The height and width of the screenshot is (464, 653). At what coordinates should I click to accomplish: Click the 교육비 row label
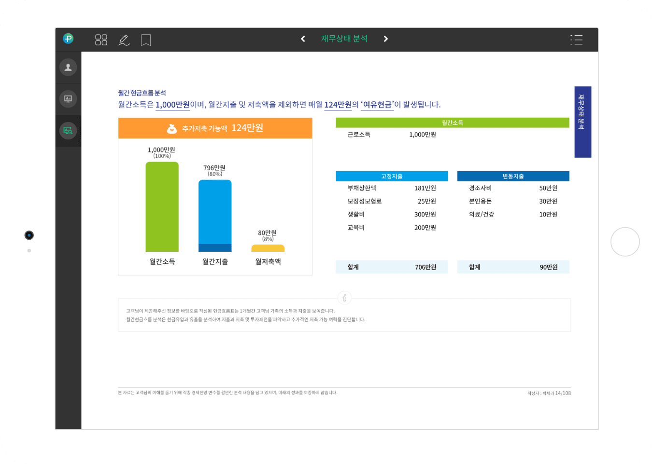(x=356, y=227)
